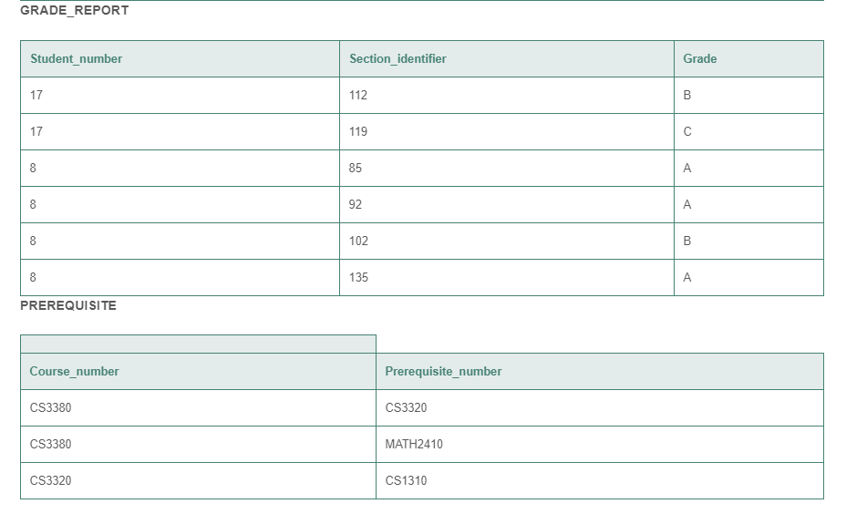The image size is (867, 514).
Task: Select the MATH2410 prerequisite cell
Action: click(414, 444)
